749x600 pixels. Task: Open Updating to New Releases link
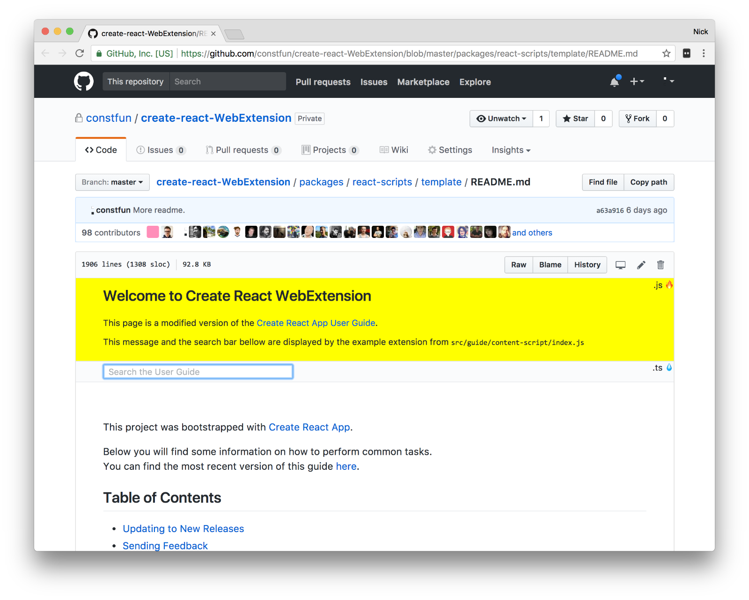(x=184, y=529)
